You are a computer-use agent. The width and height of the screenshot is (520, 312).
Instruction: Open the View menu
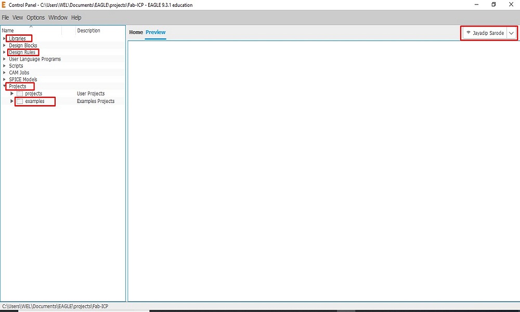18,18
